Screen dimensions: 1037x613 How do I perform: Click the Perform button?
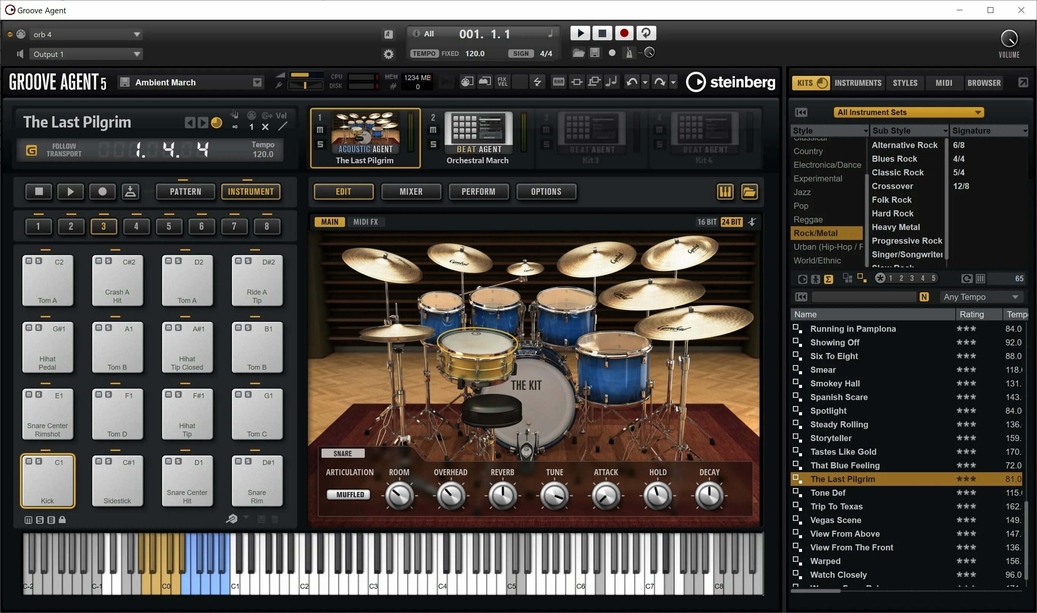(479, 191)
